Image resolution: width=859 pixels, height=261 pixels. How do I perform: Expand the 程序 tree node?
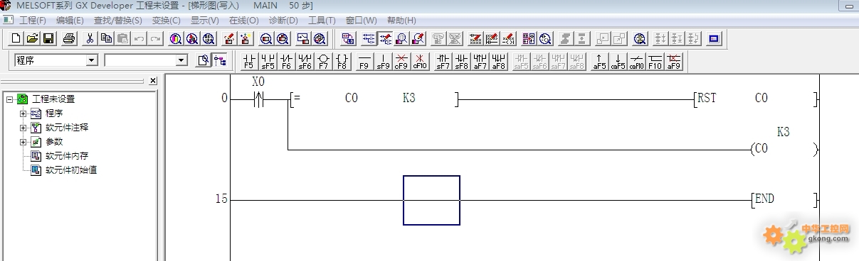pyautogui.click(x=23, y=113)
